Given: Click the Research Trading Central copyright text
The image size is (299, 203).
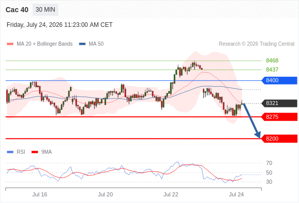Looking at the screenshot, I should tap(256, 44).
